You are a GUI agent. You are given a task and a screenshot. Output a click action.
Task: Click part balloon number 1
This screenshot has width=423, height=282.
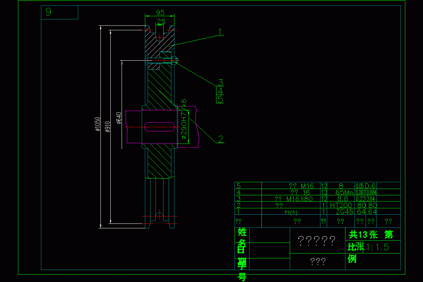pos(220,32)
